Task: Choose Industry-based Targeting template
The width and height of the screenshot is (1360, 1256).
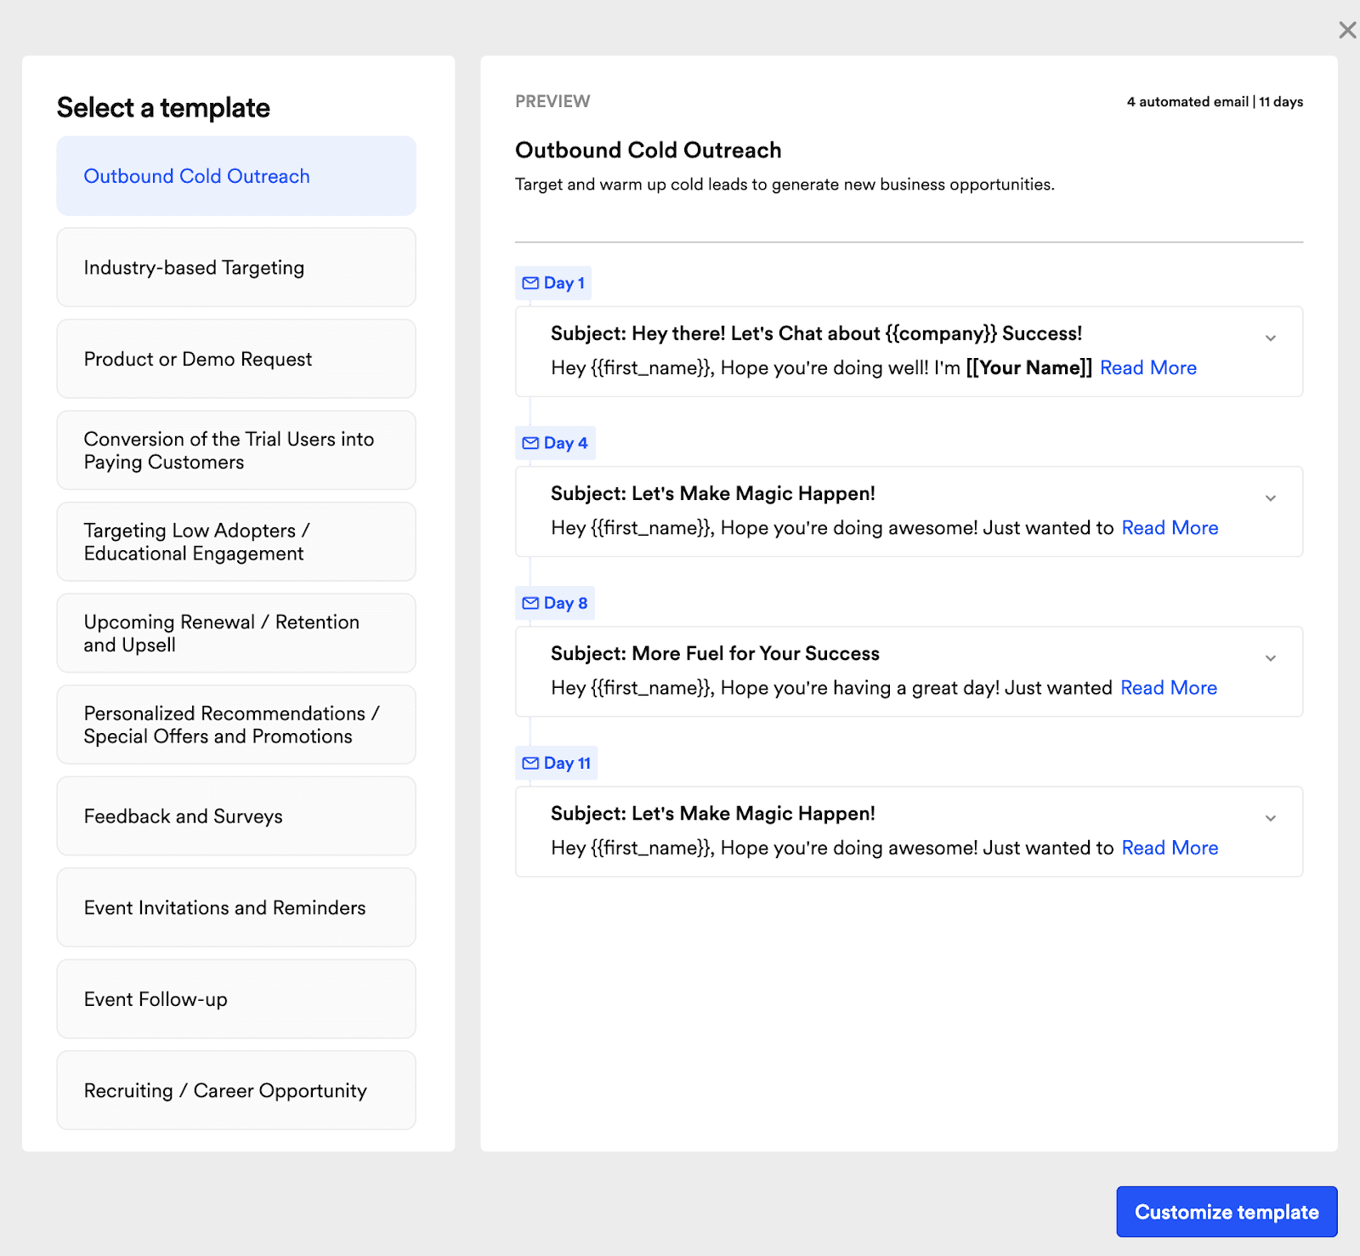Action: point(236,267)
